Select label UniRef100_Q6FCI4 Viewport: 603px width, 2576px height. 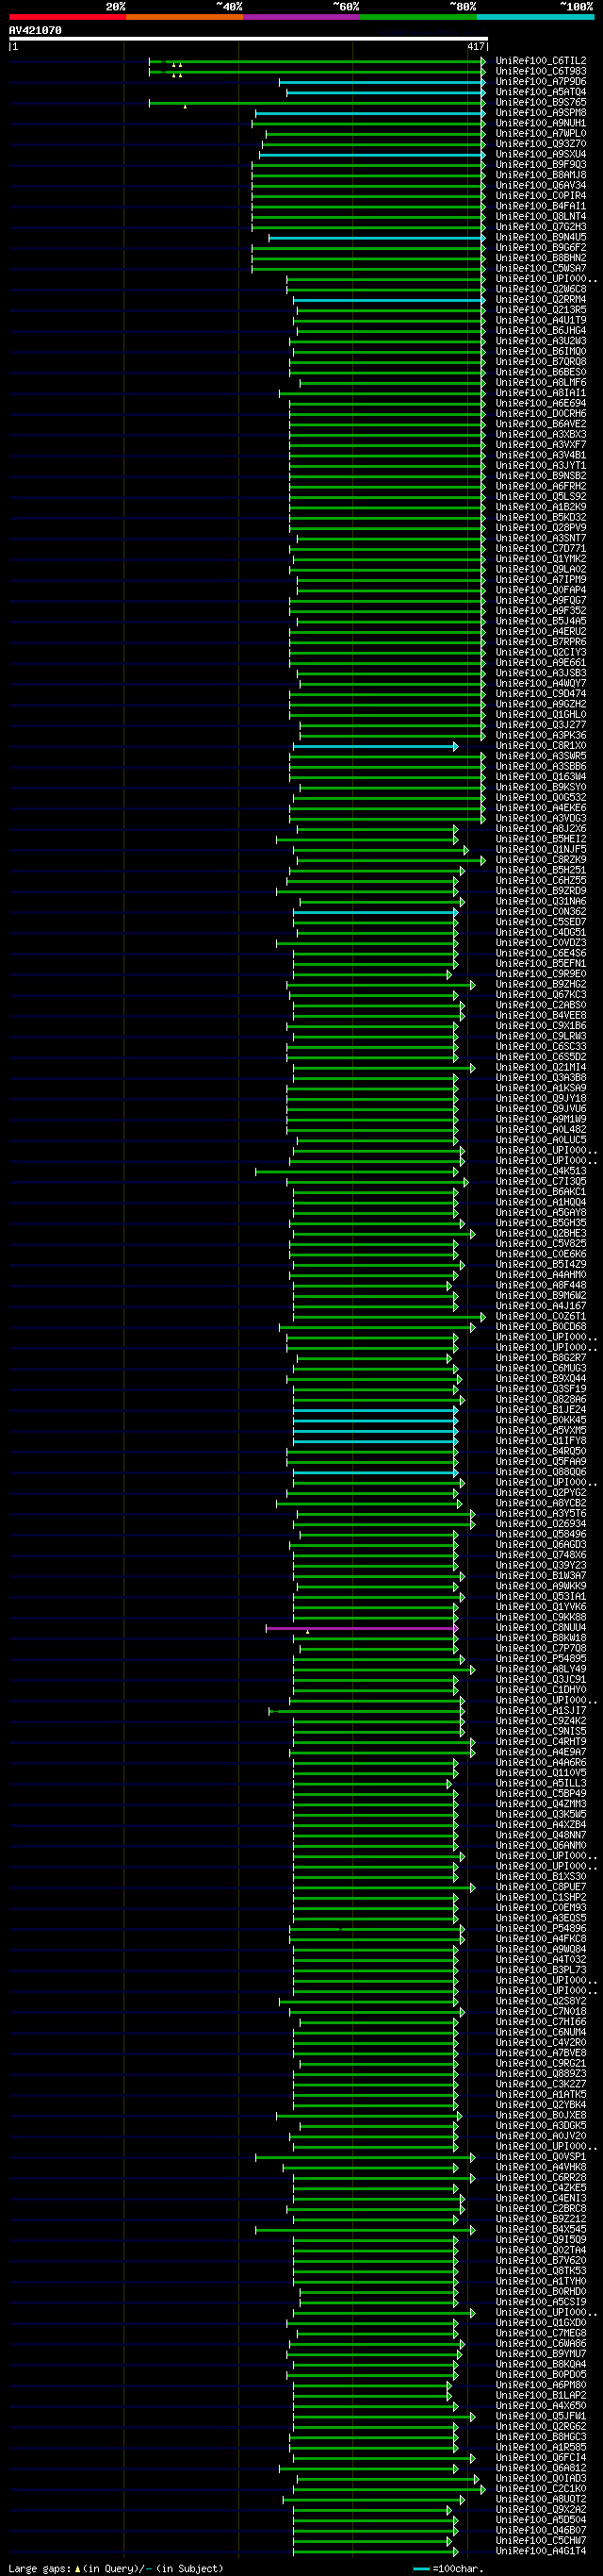click(x=540, y=2458)
